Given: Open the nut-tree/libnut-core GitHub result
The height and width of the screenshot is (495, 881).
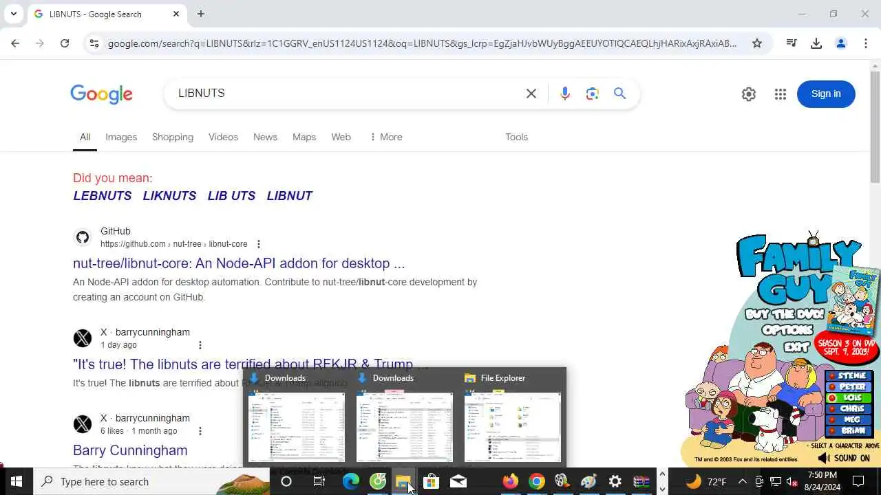Looking at the screenshot, I should tap(239, 263).
